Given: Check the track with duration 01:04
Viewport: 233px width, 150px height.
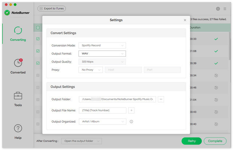Looking at the screenshot, I should click(38, 100).
